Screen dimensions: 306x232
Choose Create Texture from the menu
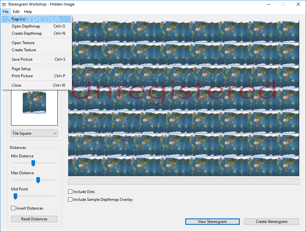(x=36, y=50)
